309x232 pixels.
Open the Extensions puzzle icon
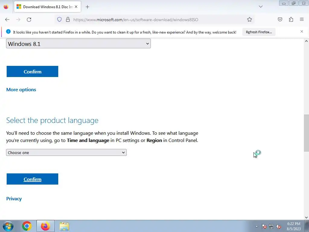(291, 19)
